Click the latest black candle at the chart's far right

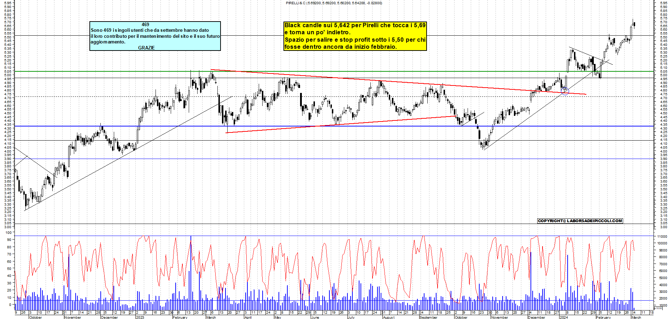(x=634, y=25)
